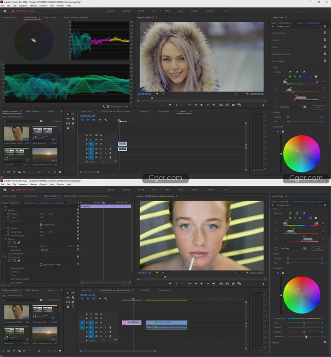This screenshot has width=331, height=357.
Task: Open Lumetri Scopes tab in Wind Turbine window
Action: coord(30,196)
